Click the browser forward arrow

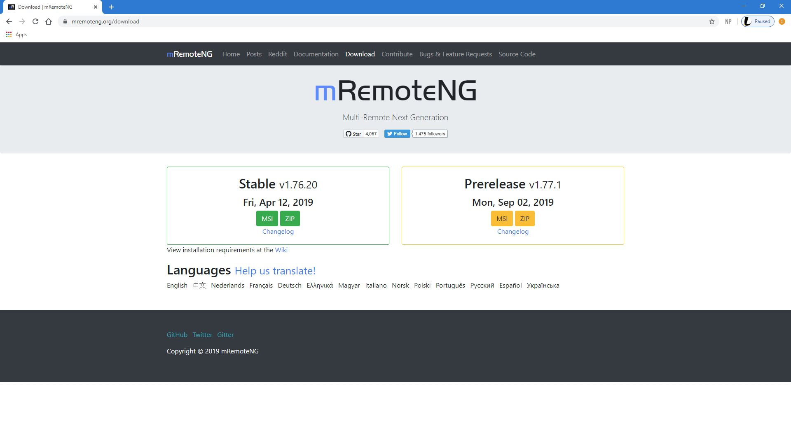pos(22,21)
